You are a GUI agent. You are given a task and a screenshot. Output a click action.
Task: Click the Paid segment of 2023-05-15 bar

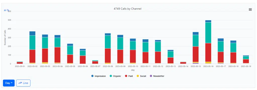pos(196,54)
